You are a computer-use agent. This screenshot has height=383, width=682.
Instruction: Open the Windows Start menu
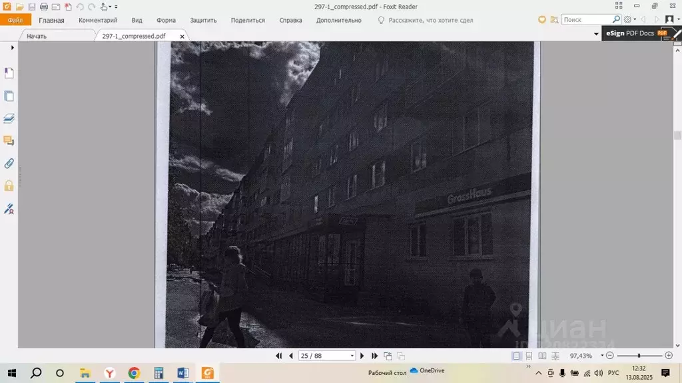(x=12, y=373)
